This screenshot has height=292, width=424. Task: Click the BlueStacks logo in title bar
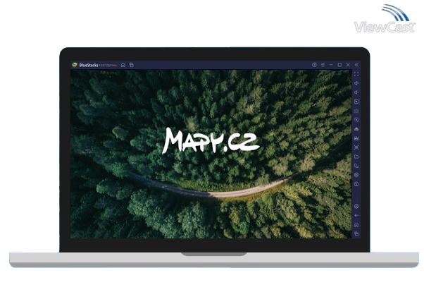click(x=75, y=65)
